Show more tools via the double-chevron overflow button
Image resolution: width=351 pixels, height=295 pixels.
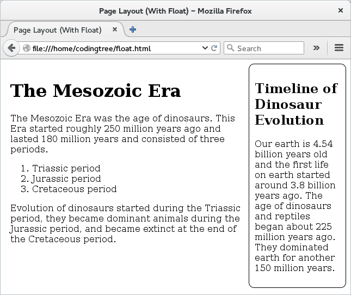tap(316, 48)
